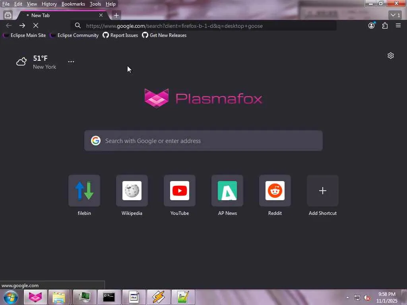Open the File menu
The width and height of the screenshot is (407, 305).
point(6,4)
